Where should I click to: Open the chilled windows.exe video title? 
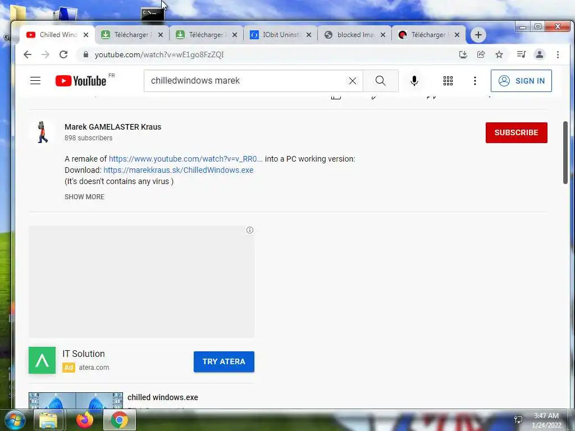(x=163, y=397)
